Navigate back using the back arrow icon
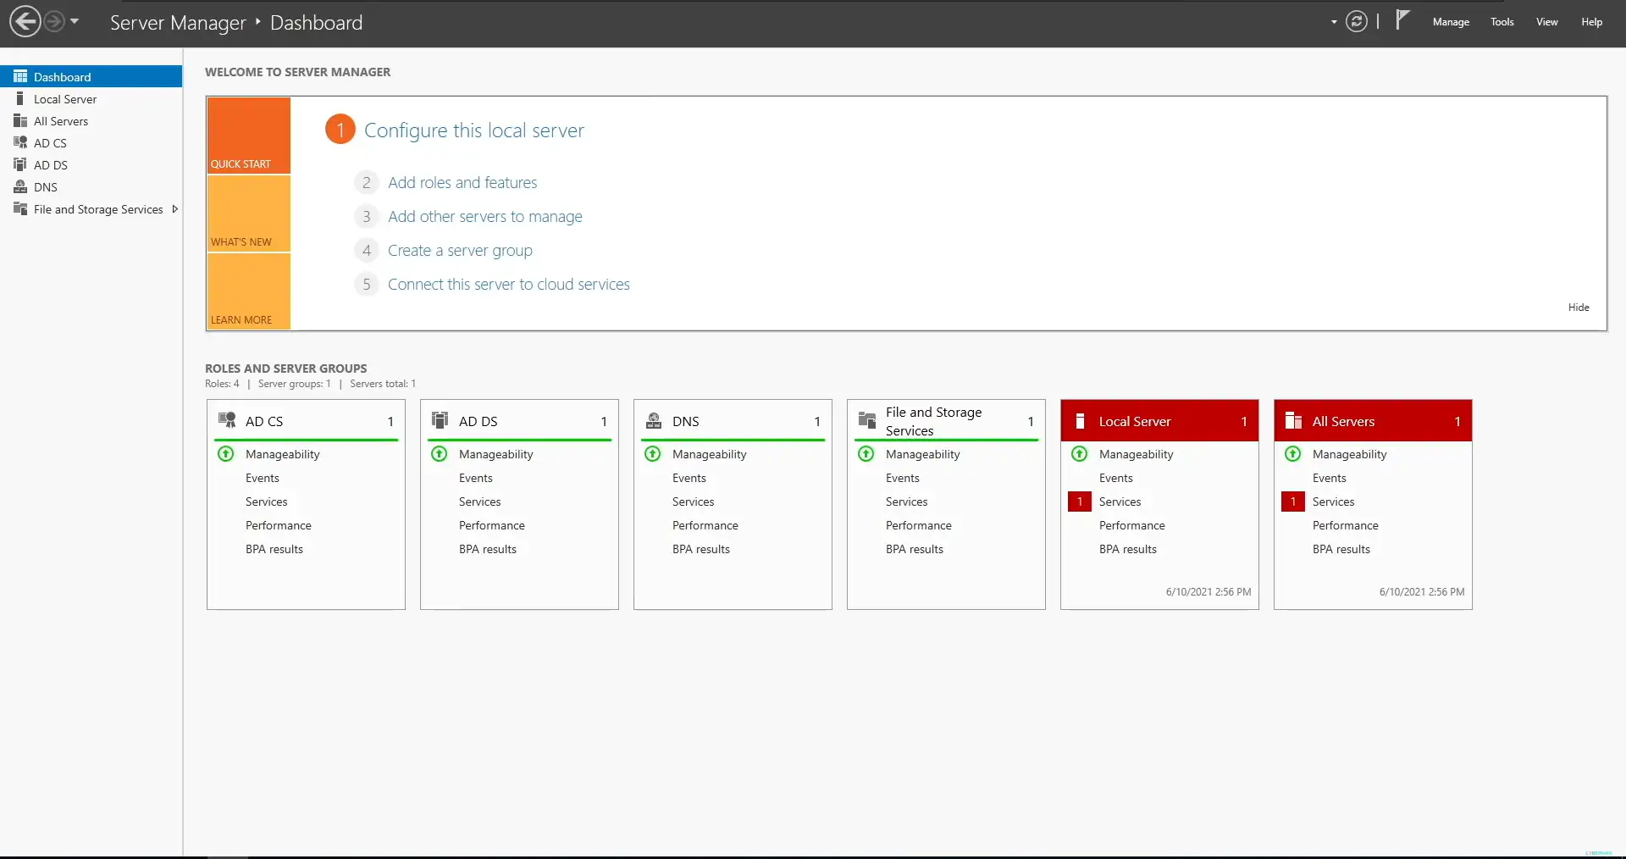The image size is (1626, 859). point(24,21)
